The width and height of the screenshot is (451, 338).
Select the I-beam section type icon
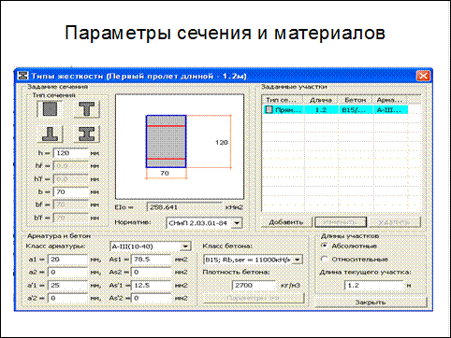coord(87,134)
